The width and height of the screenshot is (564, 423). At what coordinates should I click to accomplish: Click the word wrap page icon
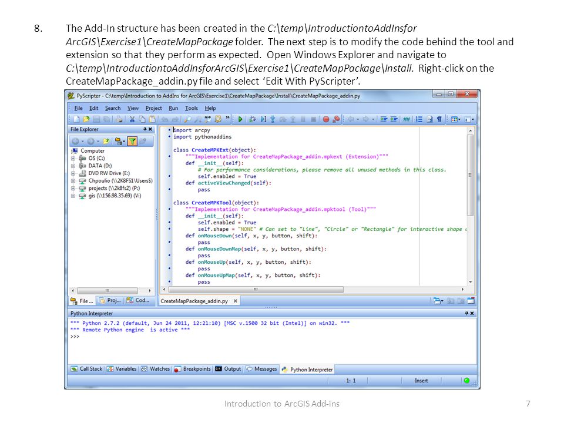pos(429,119)
